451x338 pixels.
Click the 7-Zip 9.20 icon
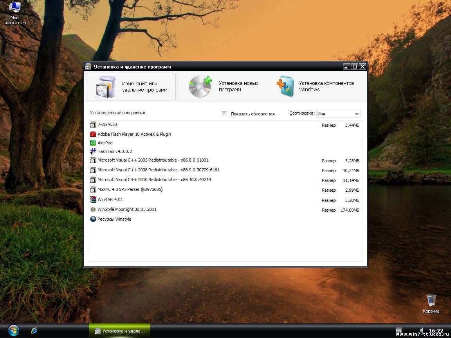(93, 124)
